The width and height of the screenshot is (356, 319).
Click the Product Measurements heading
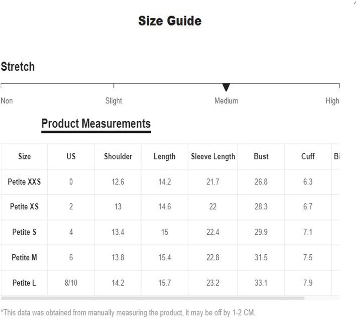(x=96, y=123)
